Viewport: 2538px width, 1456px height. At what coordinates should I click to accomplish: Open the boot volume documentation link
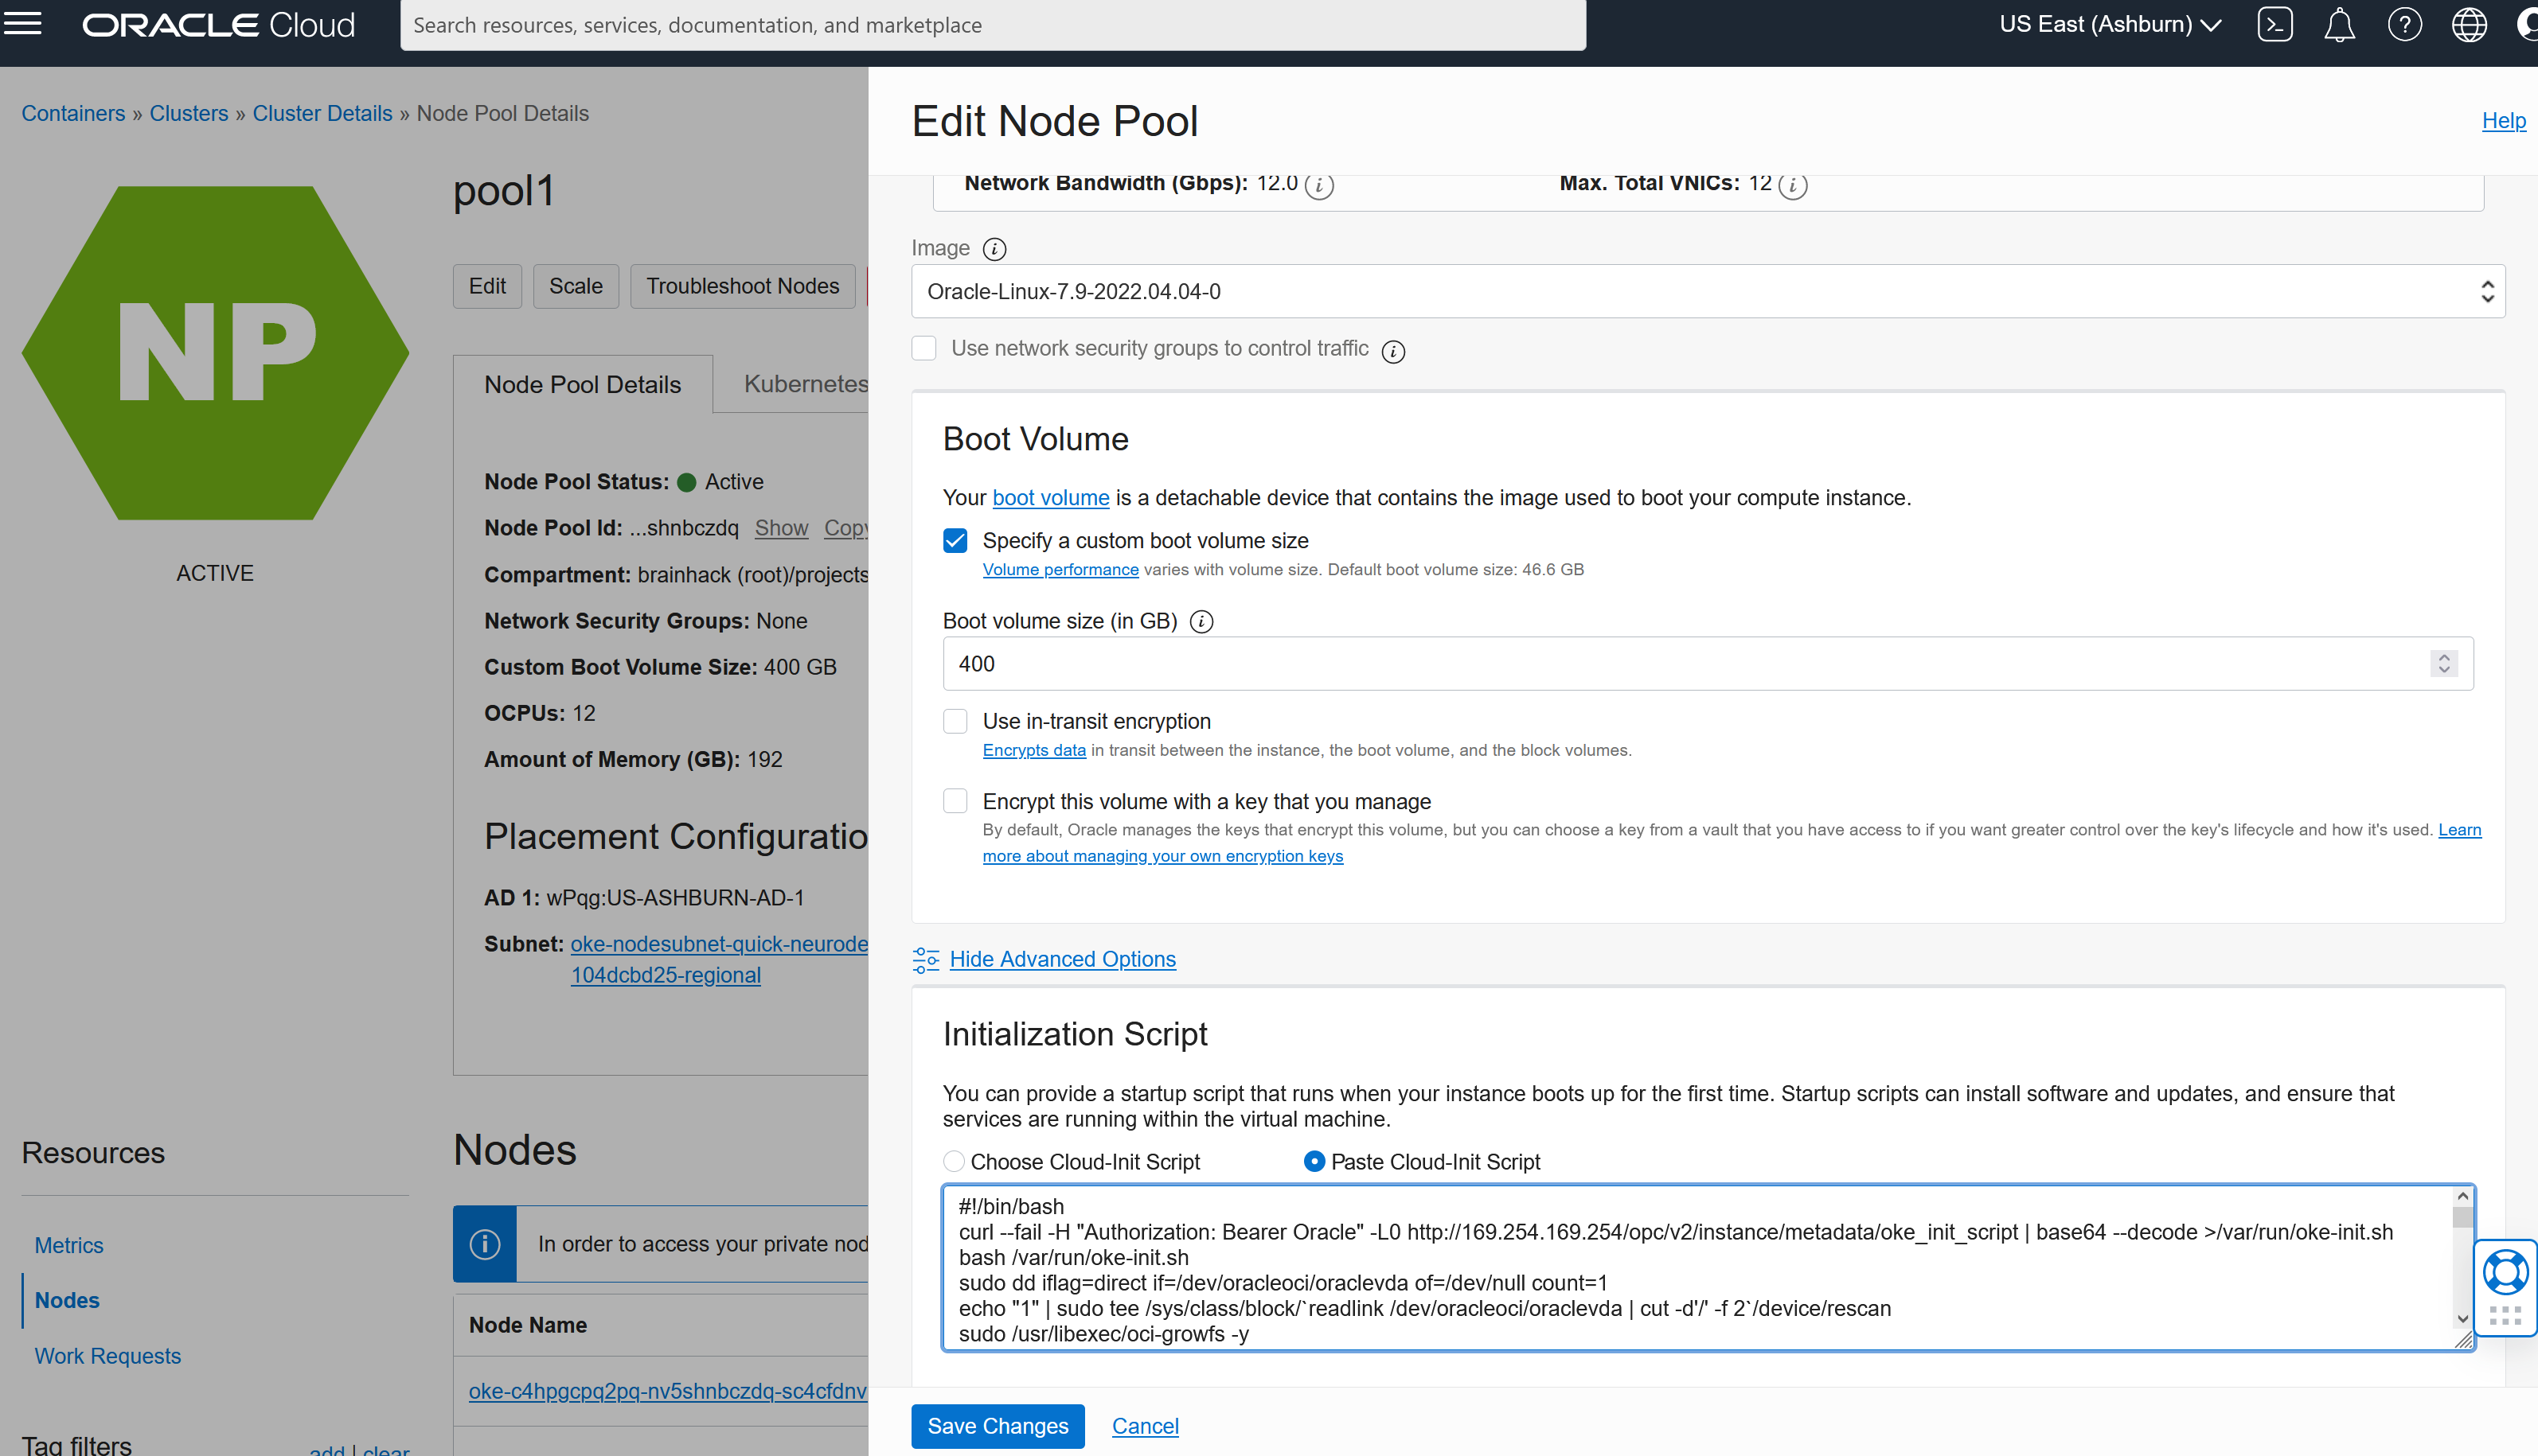(x=1050, y=498)
